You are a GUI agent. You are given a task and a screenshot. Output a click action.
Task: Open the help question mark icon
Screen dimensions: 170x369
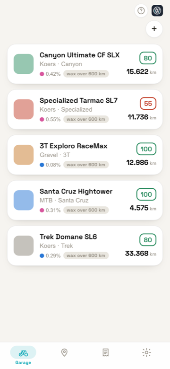click(x=141, y=10)
